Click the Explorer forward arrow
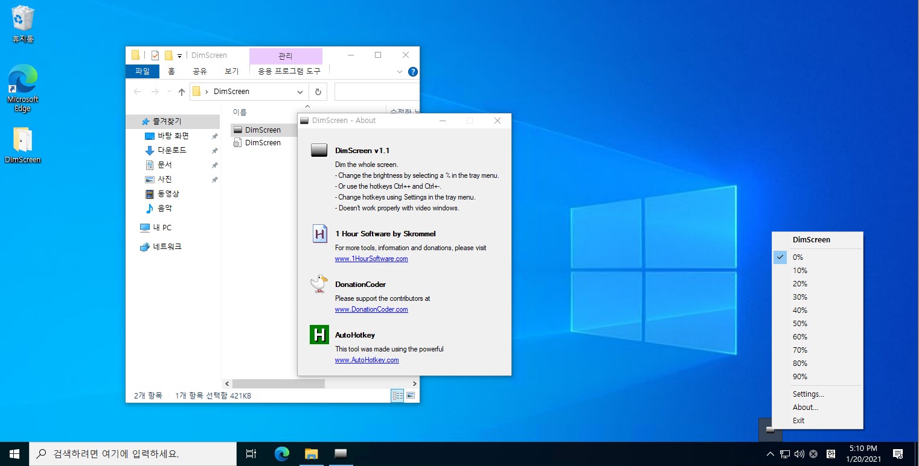The height and width of the screenshot is (466, 919). pos(155,92)
